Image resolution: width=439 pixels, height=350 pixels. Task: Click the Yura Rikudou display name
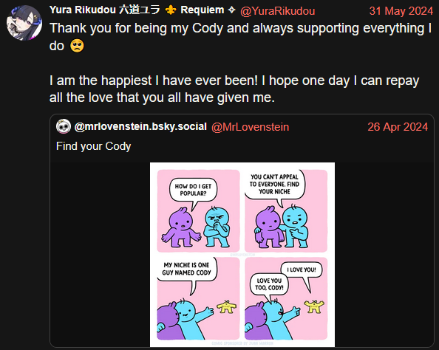pyautogui.click(x=143, y=10)
